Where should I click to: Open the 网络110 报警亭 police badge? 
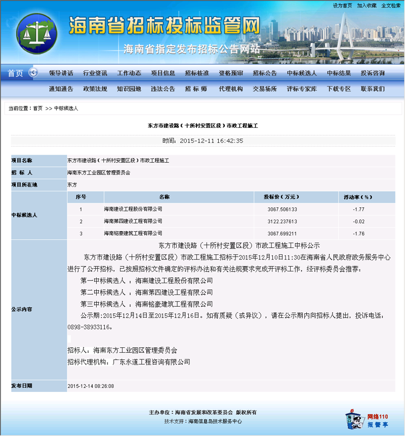(x=366, y=420)
